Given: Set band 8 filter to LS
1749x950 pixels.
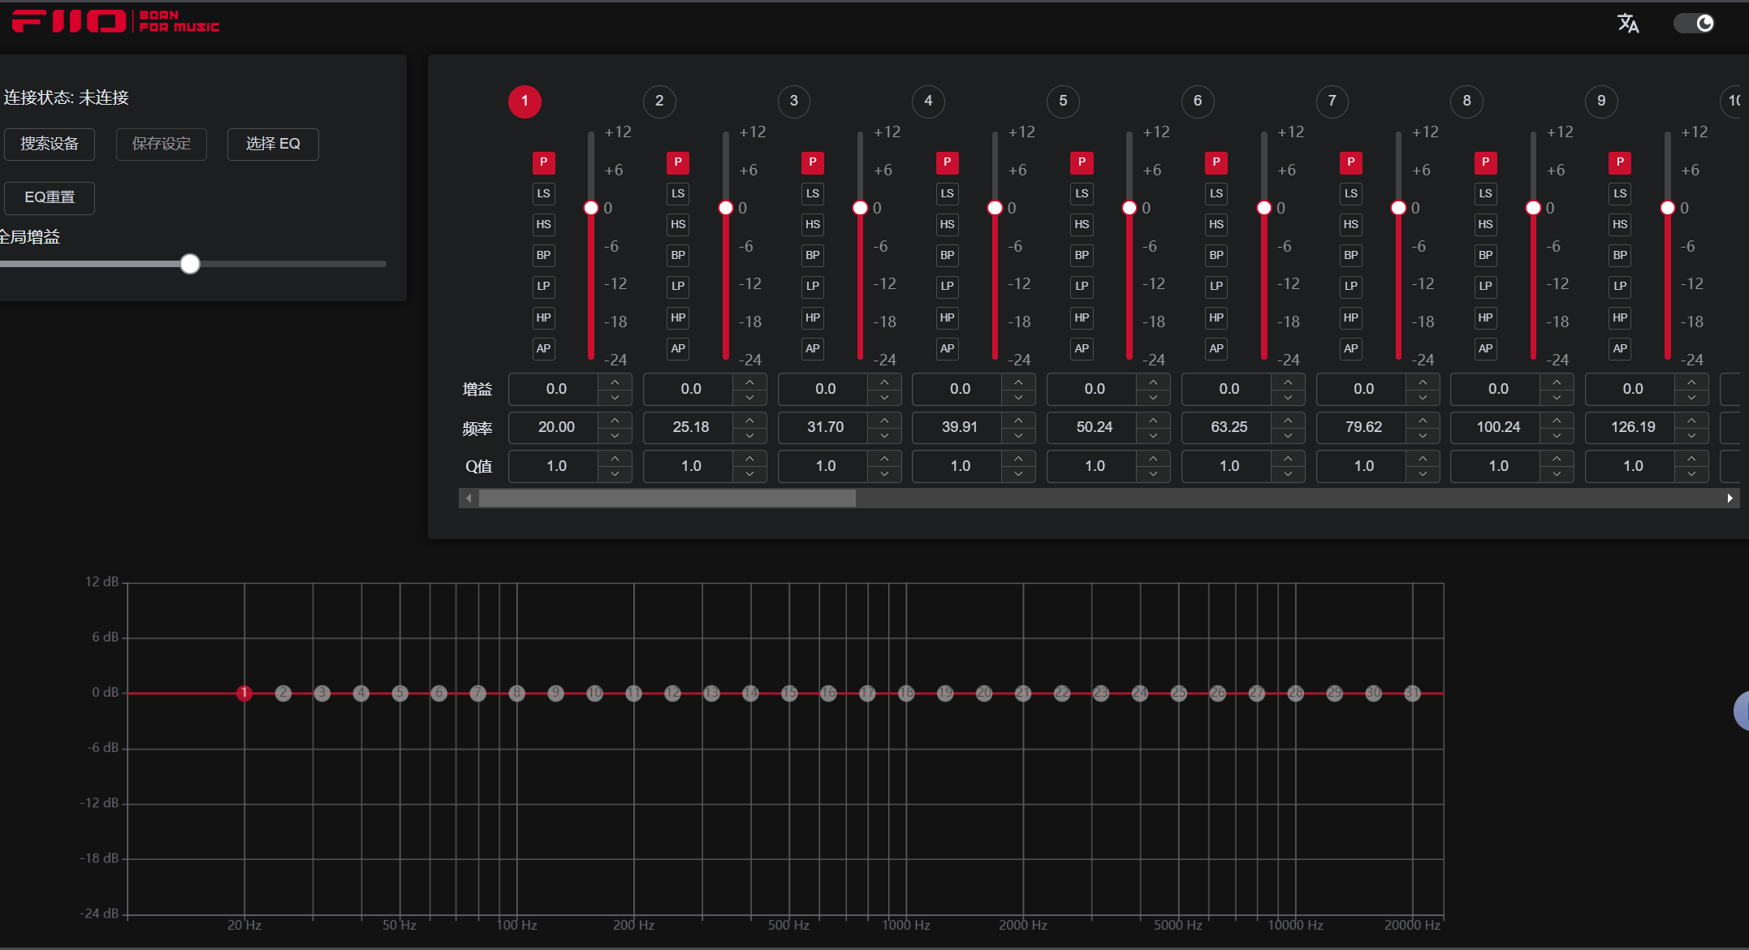Looking at the screenshot, I should pyautogui.click(x=1485, y=193).
